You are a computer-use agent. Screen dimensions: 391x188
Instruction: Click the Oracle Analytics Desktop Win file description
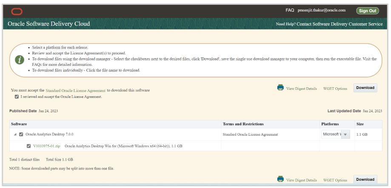click(123, 146)
